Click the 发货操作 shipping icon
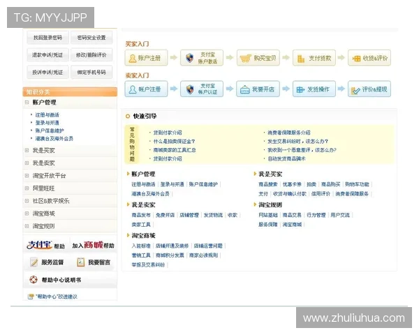Image resolution: width=419 pixels, height=335 pixels. coord(300,90)
